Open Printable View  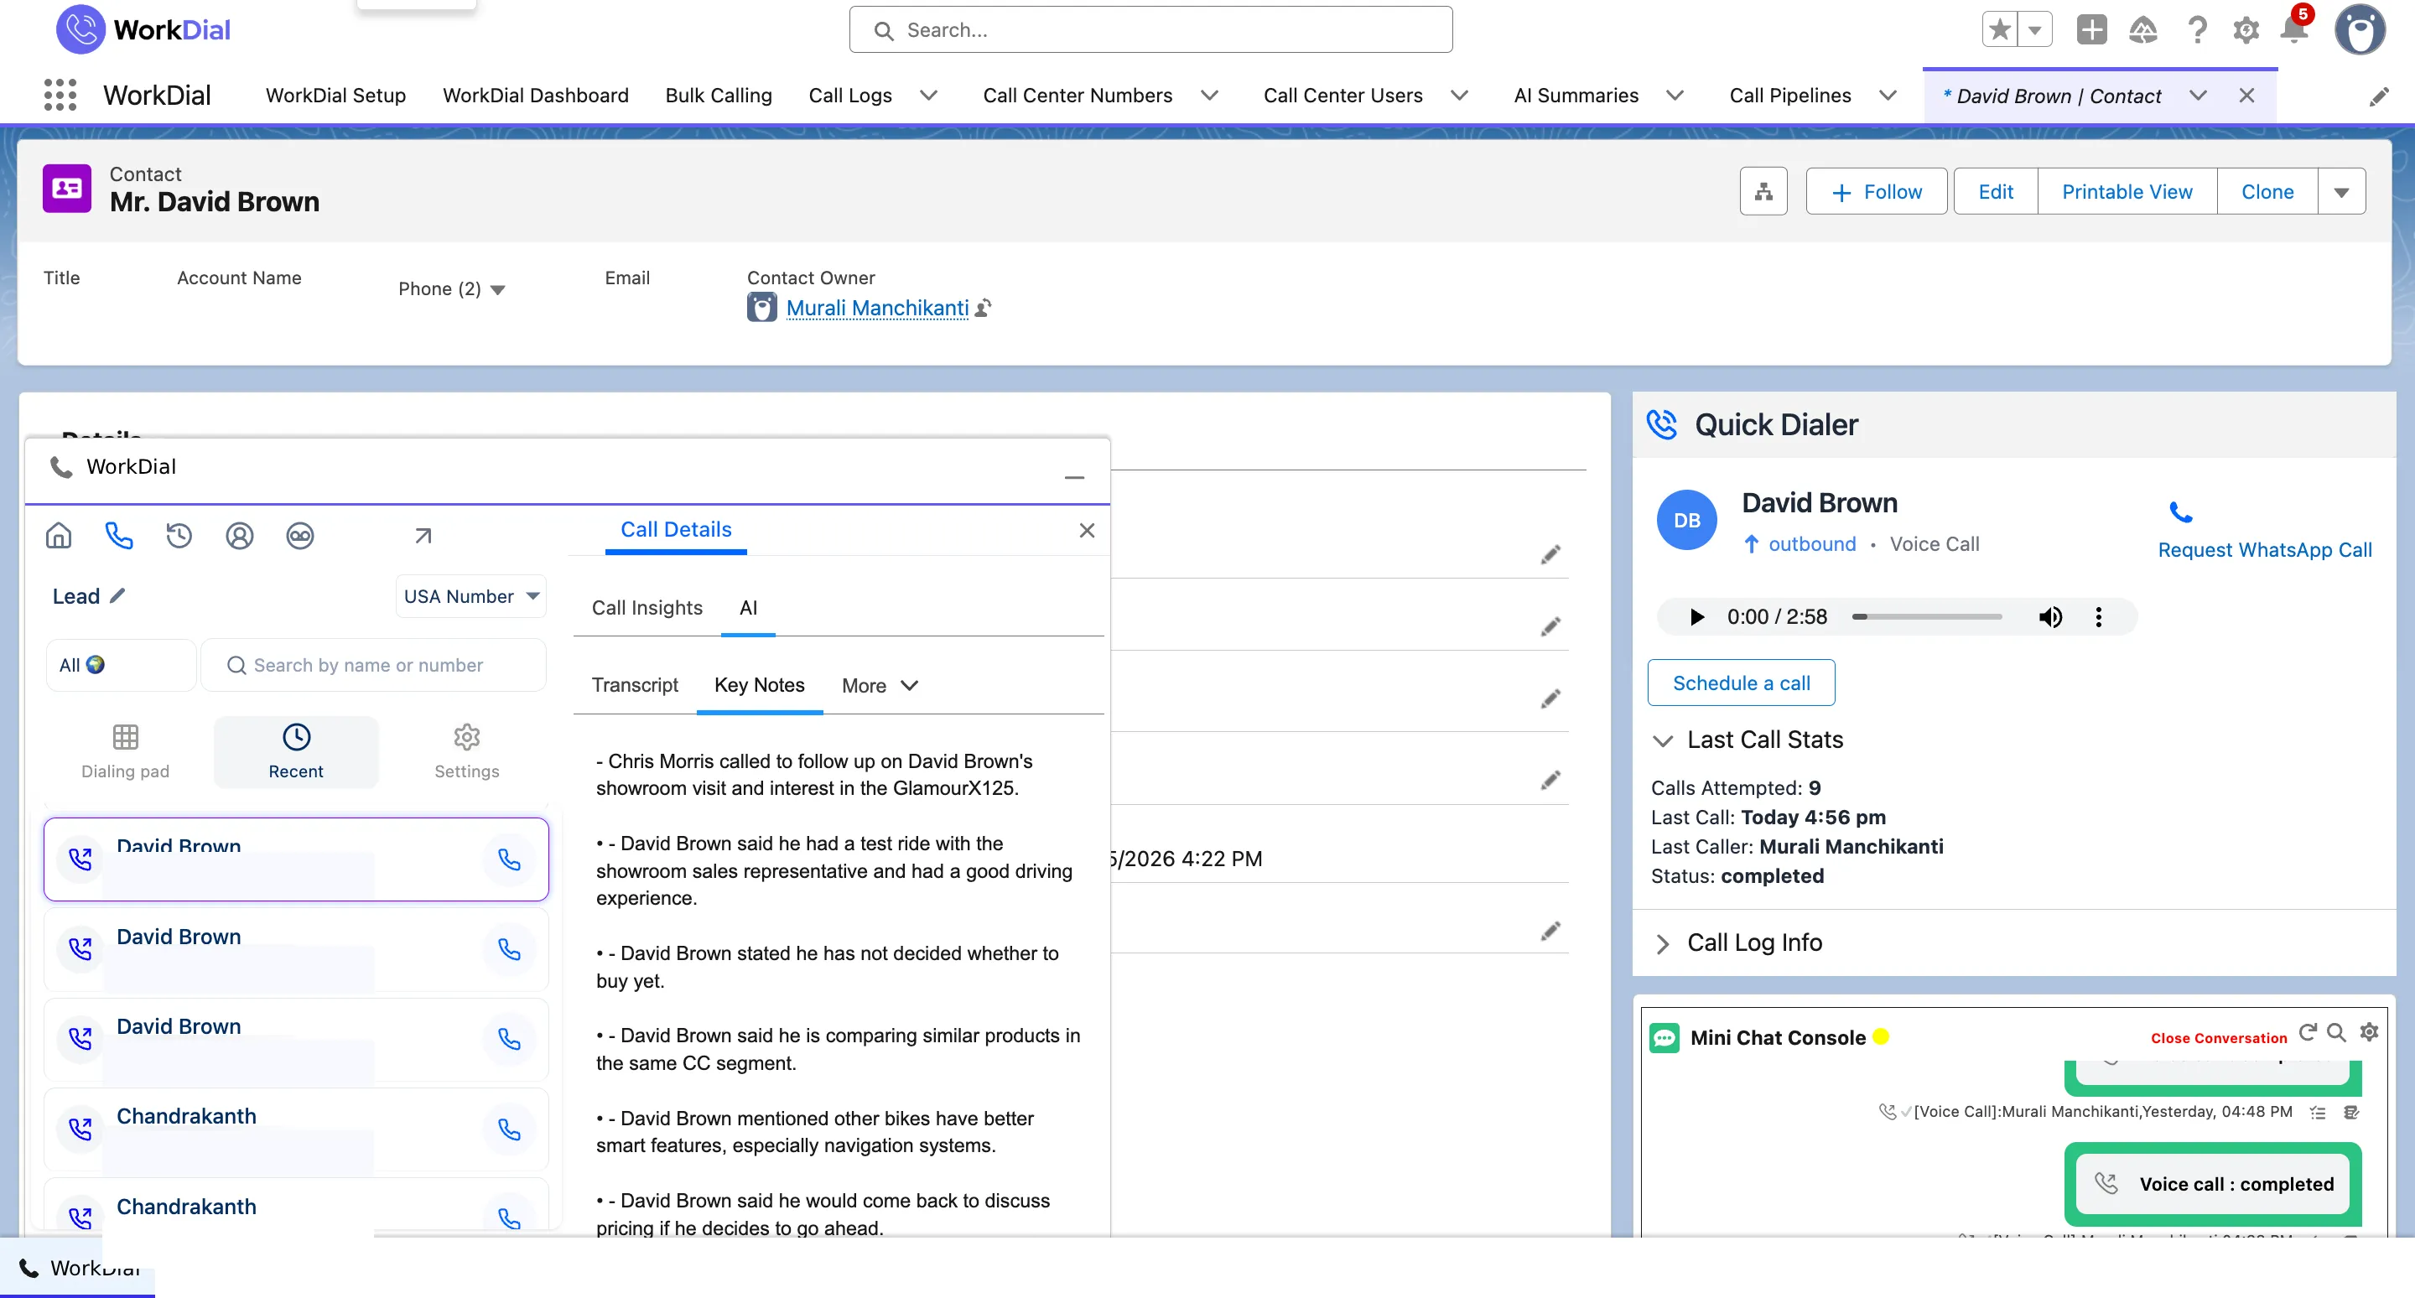2127,192
